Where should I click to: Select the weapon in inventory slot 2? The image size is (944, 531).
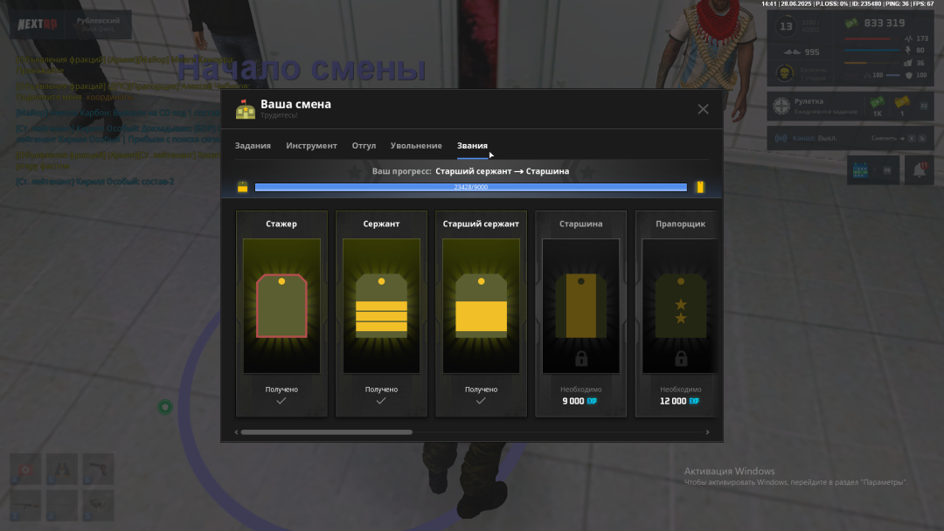pos(62,505)
